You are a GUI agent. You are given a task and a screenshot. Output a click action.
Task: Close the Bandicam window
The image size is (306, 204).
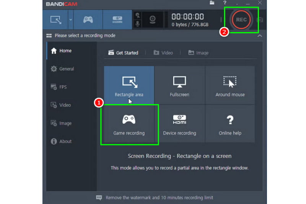(x=260, y=3)
